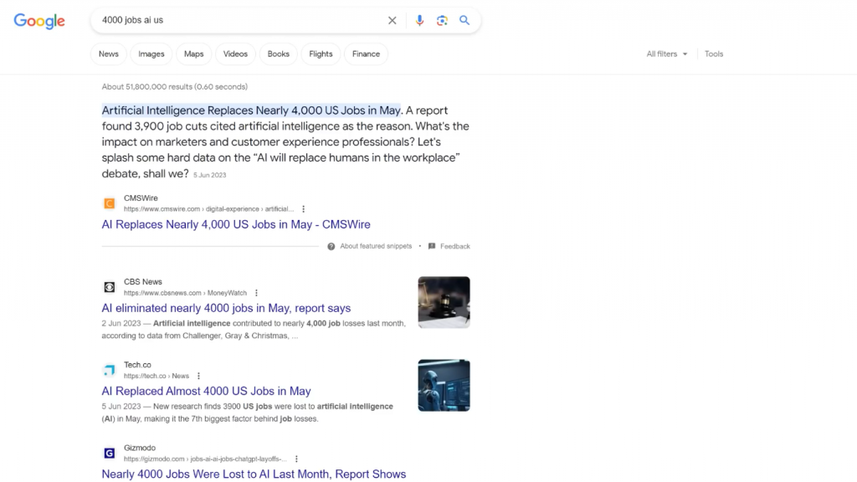The height and width of the screenshot is (482, 857).
Task: Start voice search with the microphone icon
Action: coord(419,20)
